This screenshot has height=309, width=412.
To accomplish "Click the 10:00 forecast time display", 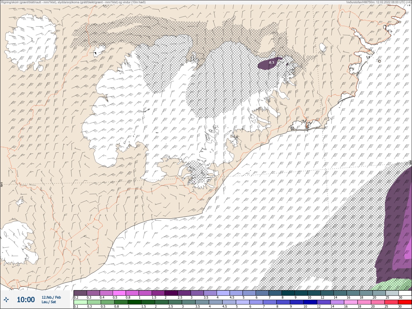I will click(x=26, y=300).
